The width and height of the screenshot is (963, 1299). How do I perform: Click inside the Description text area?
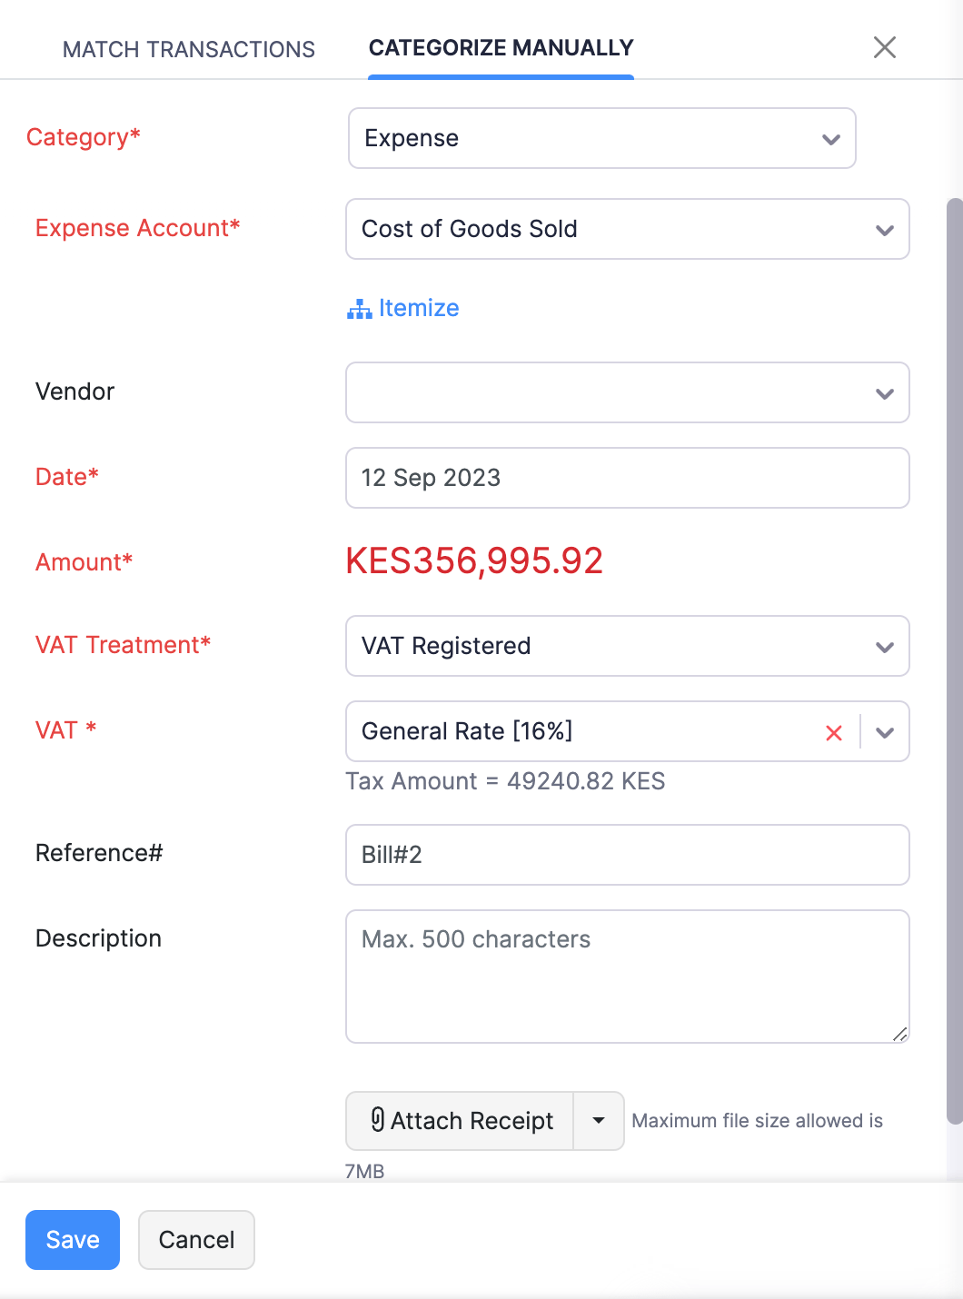point(627,977)
